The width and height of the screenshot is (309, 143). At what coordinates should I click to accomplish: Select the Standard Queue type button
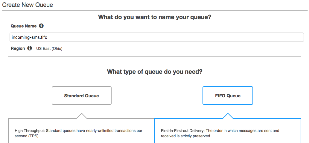tap(82, 96)
